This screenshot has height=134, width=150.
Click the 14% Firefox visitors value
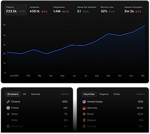tap(65, 108)
